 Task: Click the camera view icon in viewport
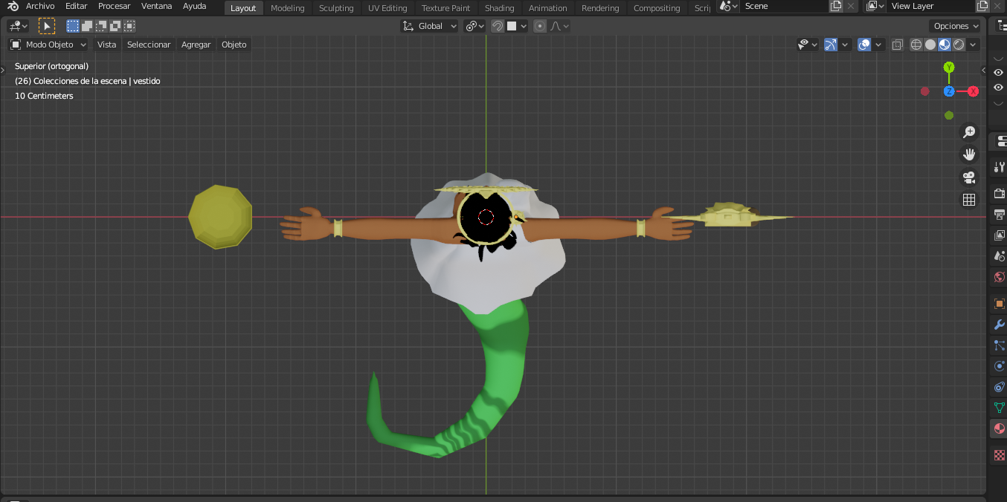969,177
